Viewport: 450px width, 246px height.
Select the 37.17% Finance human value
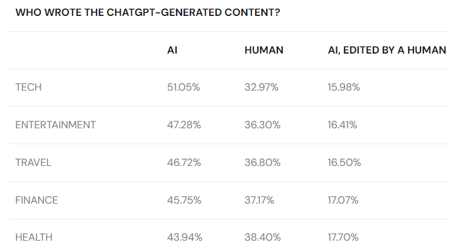[x=259, y=200]
